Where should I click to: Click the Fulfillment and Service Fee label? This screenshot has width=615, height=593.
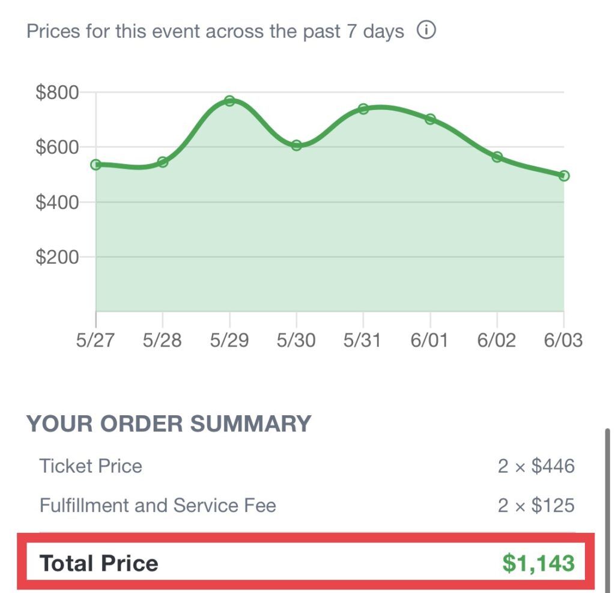[157, 505]
